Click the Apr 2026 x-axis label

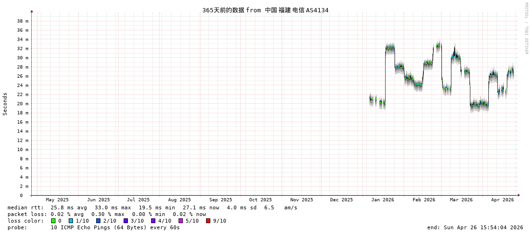pos(502,200)
